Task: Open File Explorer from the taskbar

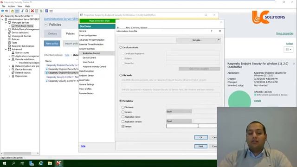Action: 50,163
